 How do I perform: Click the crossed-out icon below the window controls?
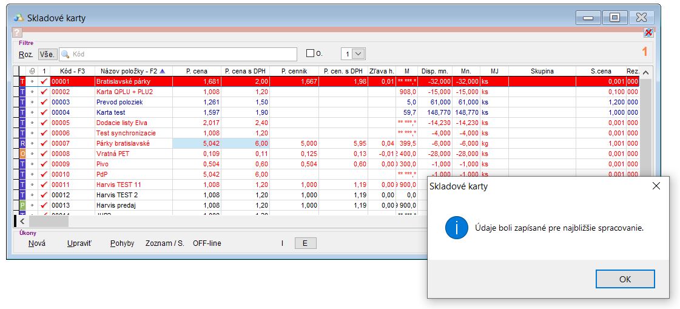click(x=648, y=32)
